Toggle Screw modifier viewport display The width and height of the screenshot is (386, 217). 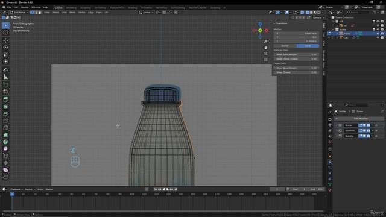(364, 125)
